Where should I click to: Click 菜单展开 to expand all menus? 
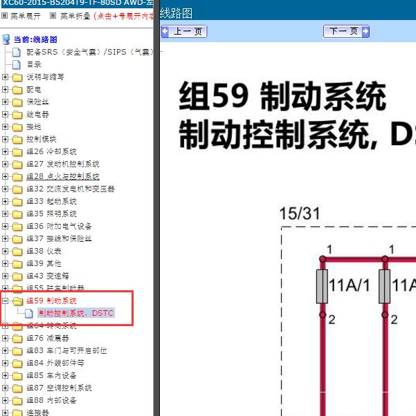[x=21, y=16]
